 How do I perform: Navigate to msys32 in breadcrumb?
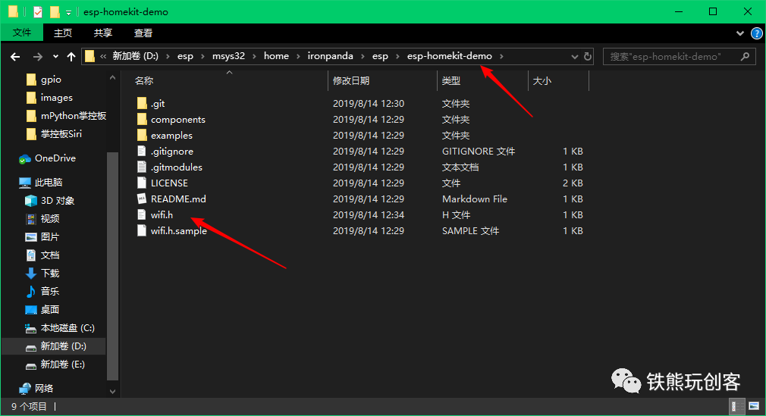[228, 56]
